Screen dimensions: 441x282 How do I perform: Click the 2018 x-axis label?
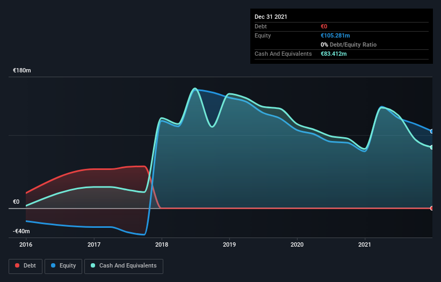point(162,244)
